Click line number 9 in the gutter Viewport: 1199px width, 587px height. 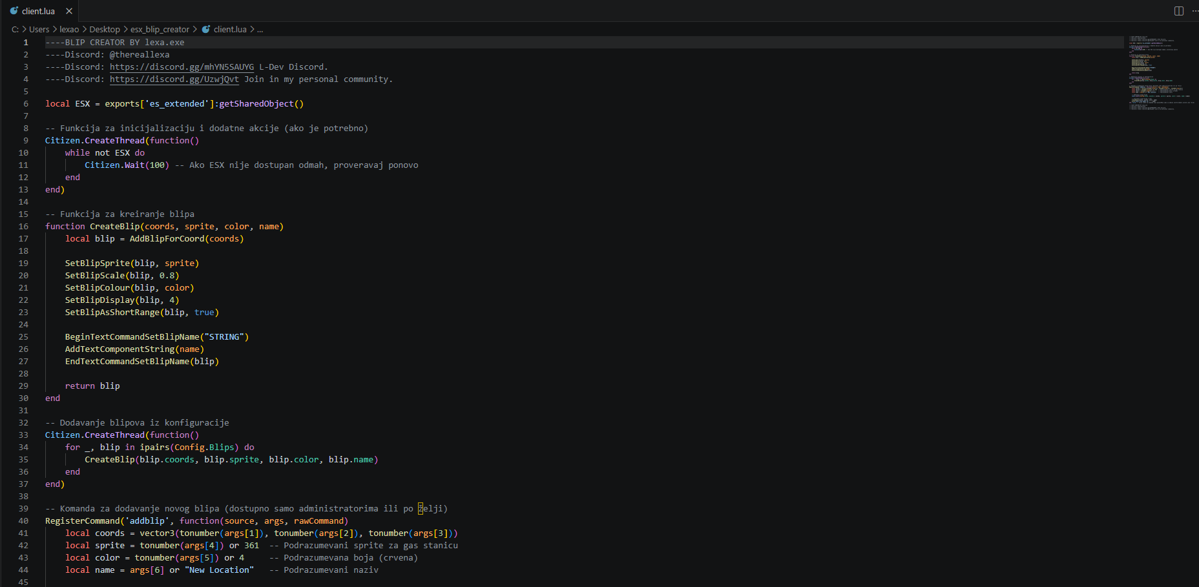point(26,141)
